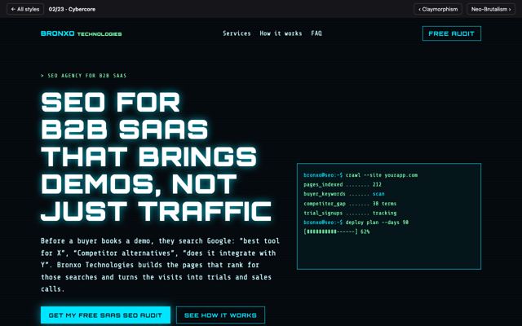Click the 02/23 - Cybercore style label
The image size is (522, 326).
[72, 9]
